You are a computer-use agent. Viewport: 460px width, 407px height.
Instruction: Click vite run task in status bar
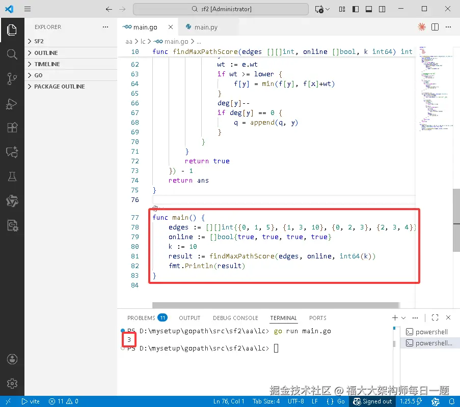(31, 401)
